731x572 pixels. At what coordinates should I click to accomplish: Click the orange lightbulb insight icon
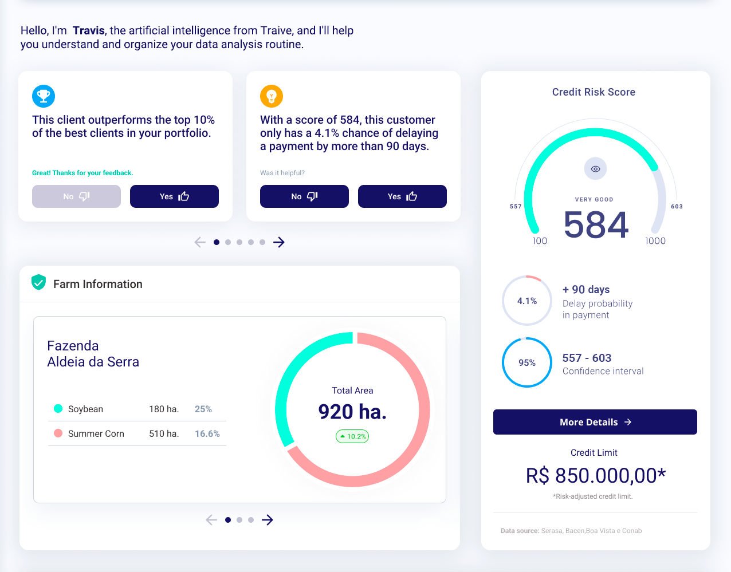point(272,96)
